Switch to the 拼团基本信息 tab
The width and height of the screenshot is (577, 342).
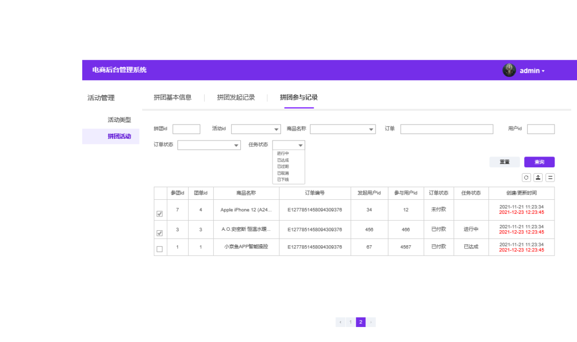[173, 98]
